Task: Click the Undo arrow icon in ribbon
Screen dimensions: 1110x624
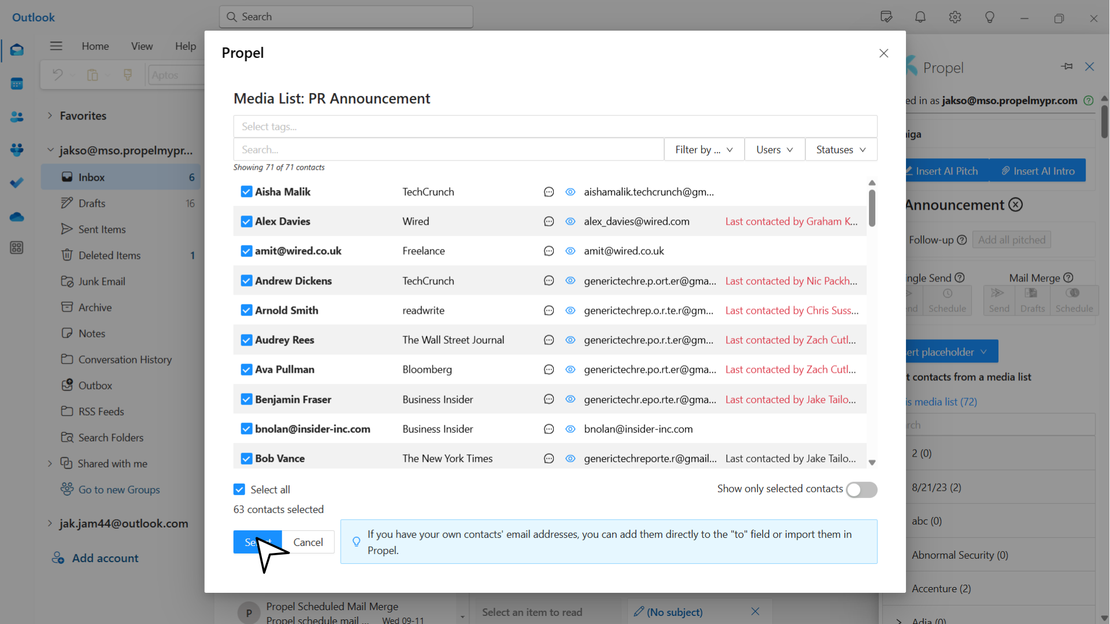Action: click(57, 75)
